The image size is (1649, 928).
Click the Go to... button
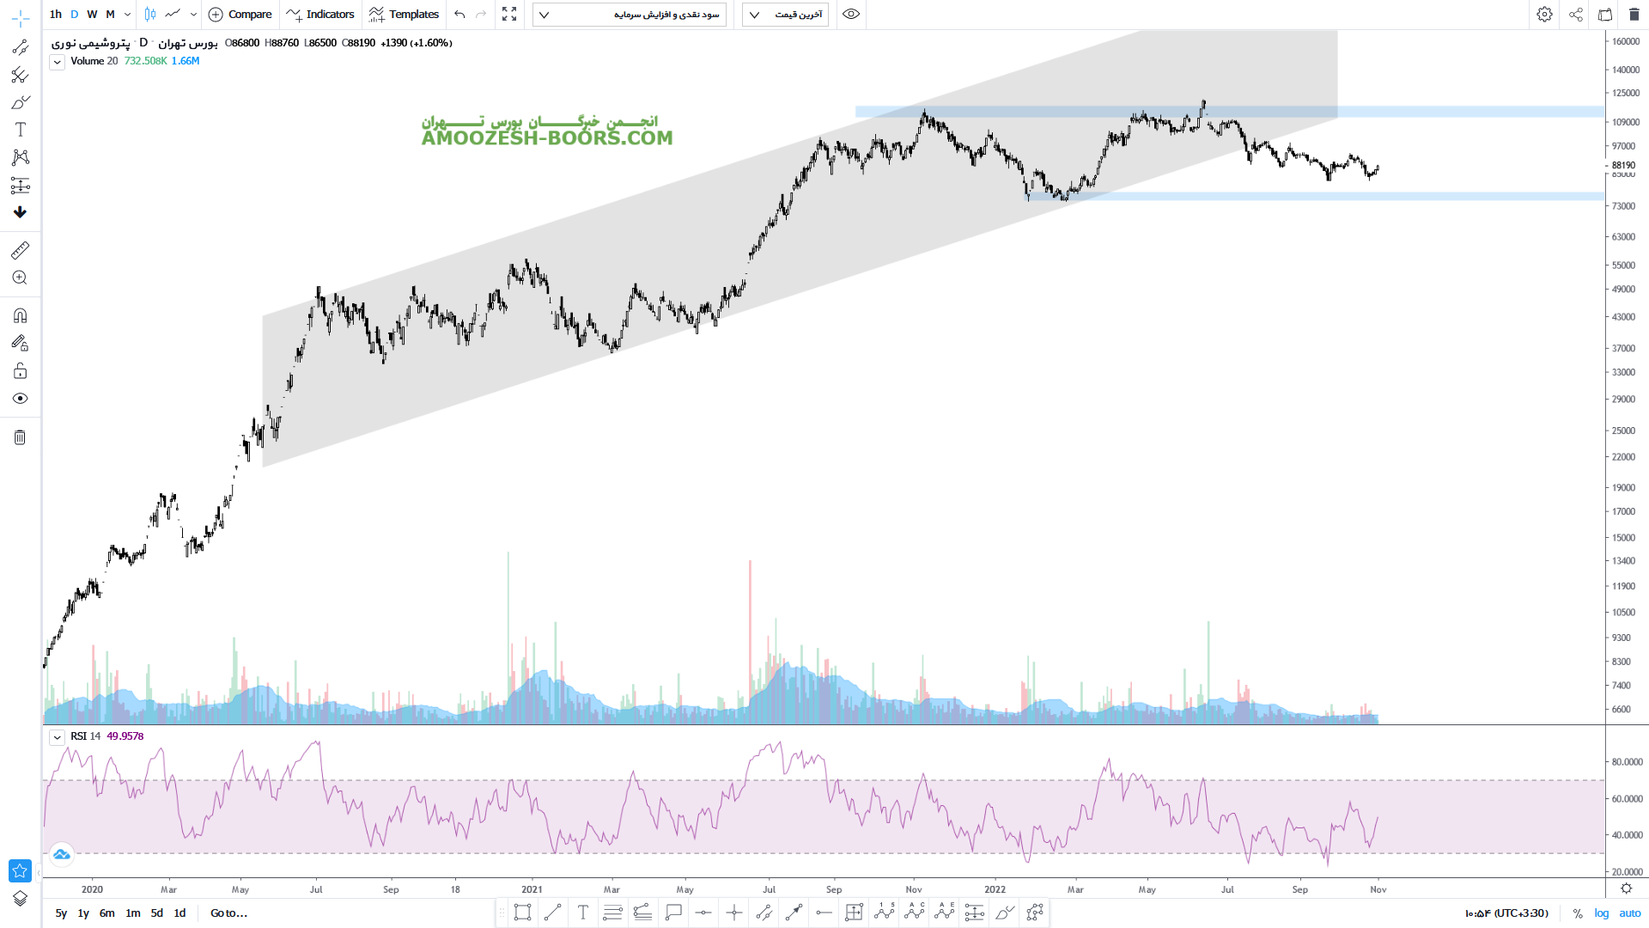pos(228,913)
